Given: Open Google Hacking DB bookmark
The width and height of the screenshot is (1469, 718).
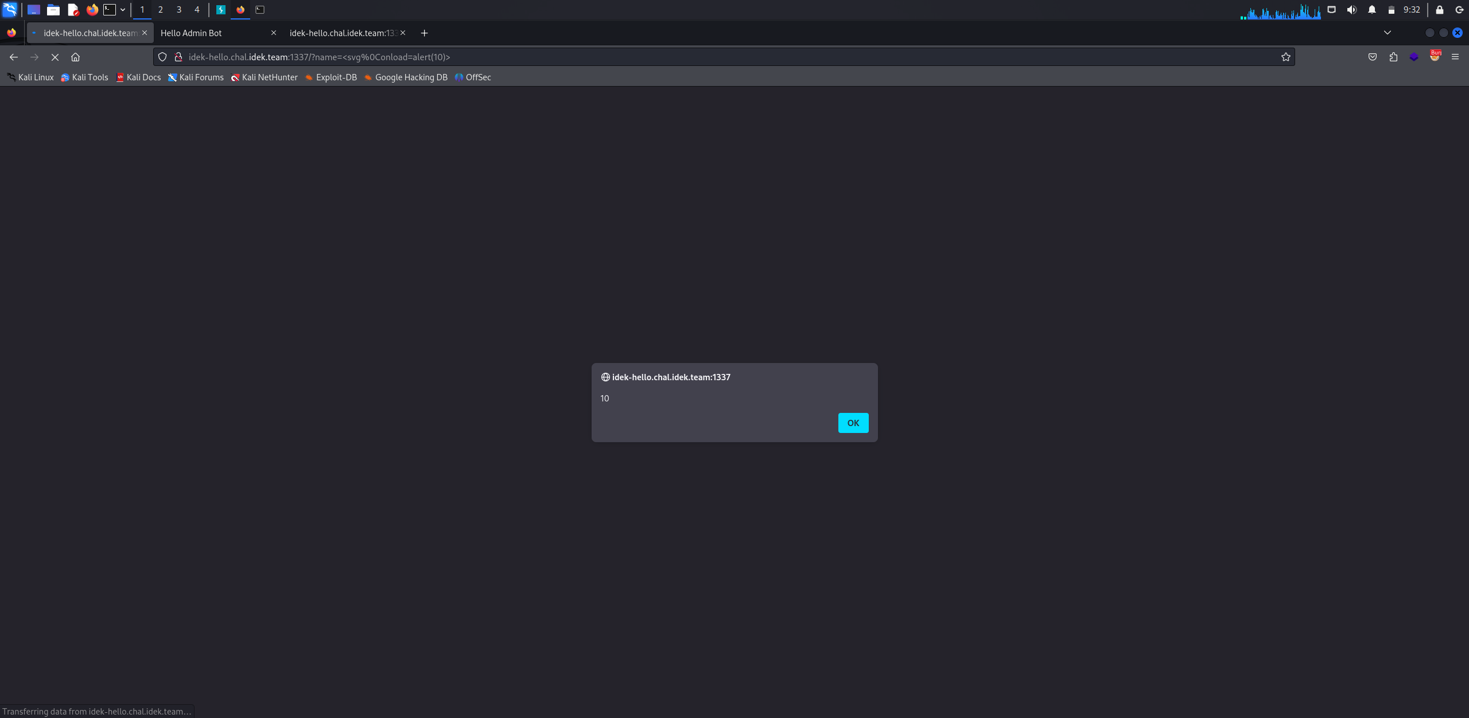Looking at the screenshot, I should [x=406, y=77].
